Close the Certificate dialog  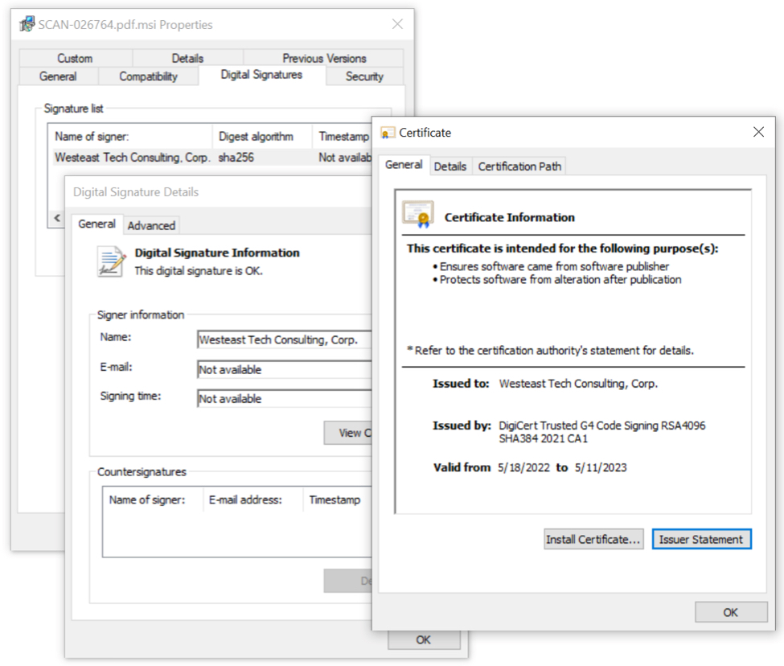(758, 132)
